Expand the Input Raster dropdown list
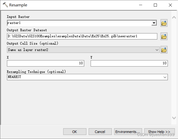178x139 pixels. pyautogui.click(x=154, y=23)
